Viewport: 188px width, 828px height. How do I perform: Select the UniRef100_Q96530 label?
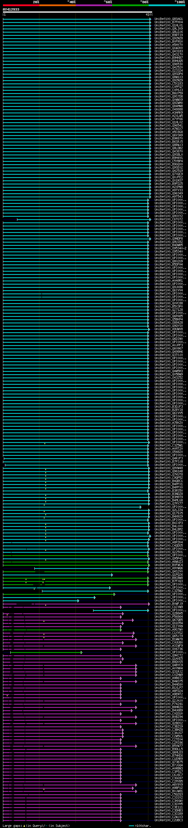click(x=169, y=64)
